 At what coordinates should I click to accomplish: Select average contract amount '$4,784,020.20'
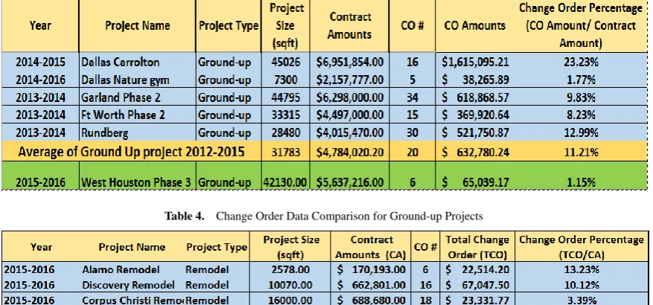pos(350,152)
